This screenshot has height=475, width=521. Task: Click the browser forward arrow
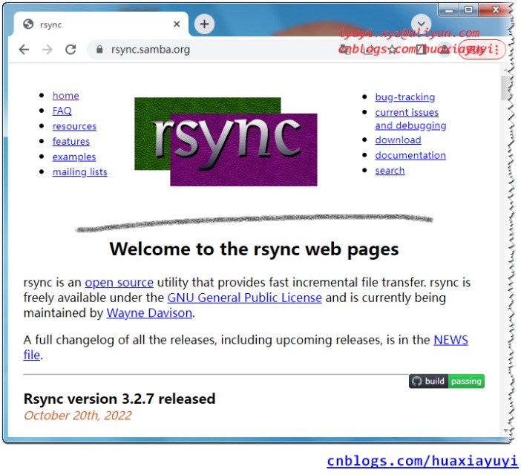(x=47, y=50)
